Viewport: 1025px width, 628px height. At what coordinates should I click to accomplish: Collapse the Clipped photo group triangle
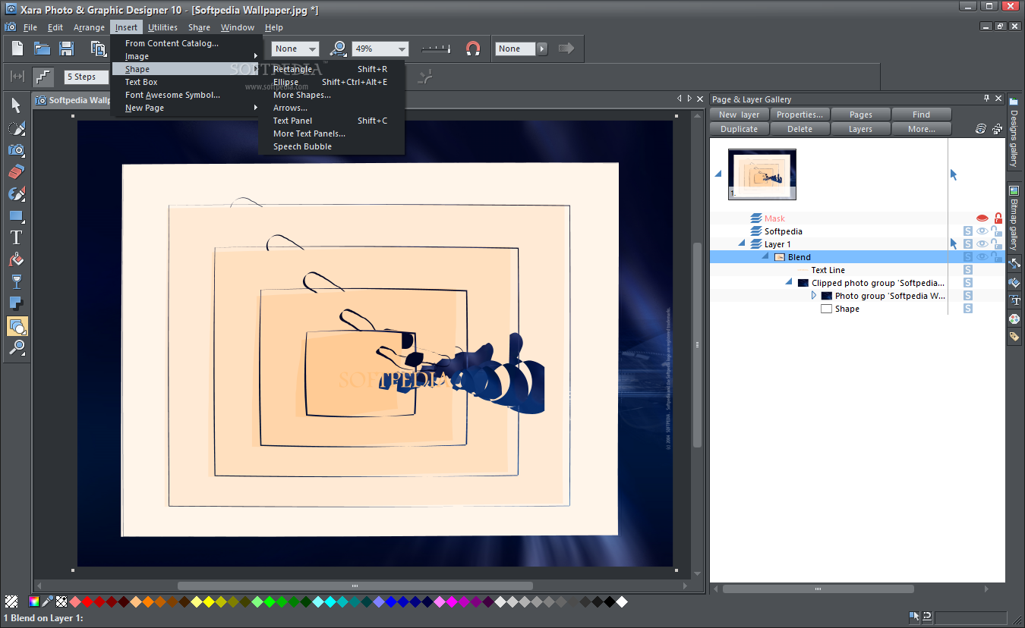pyautogui.click(x=789, y=283)
